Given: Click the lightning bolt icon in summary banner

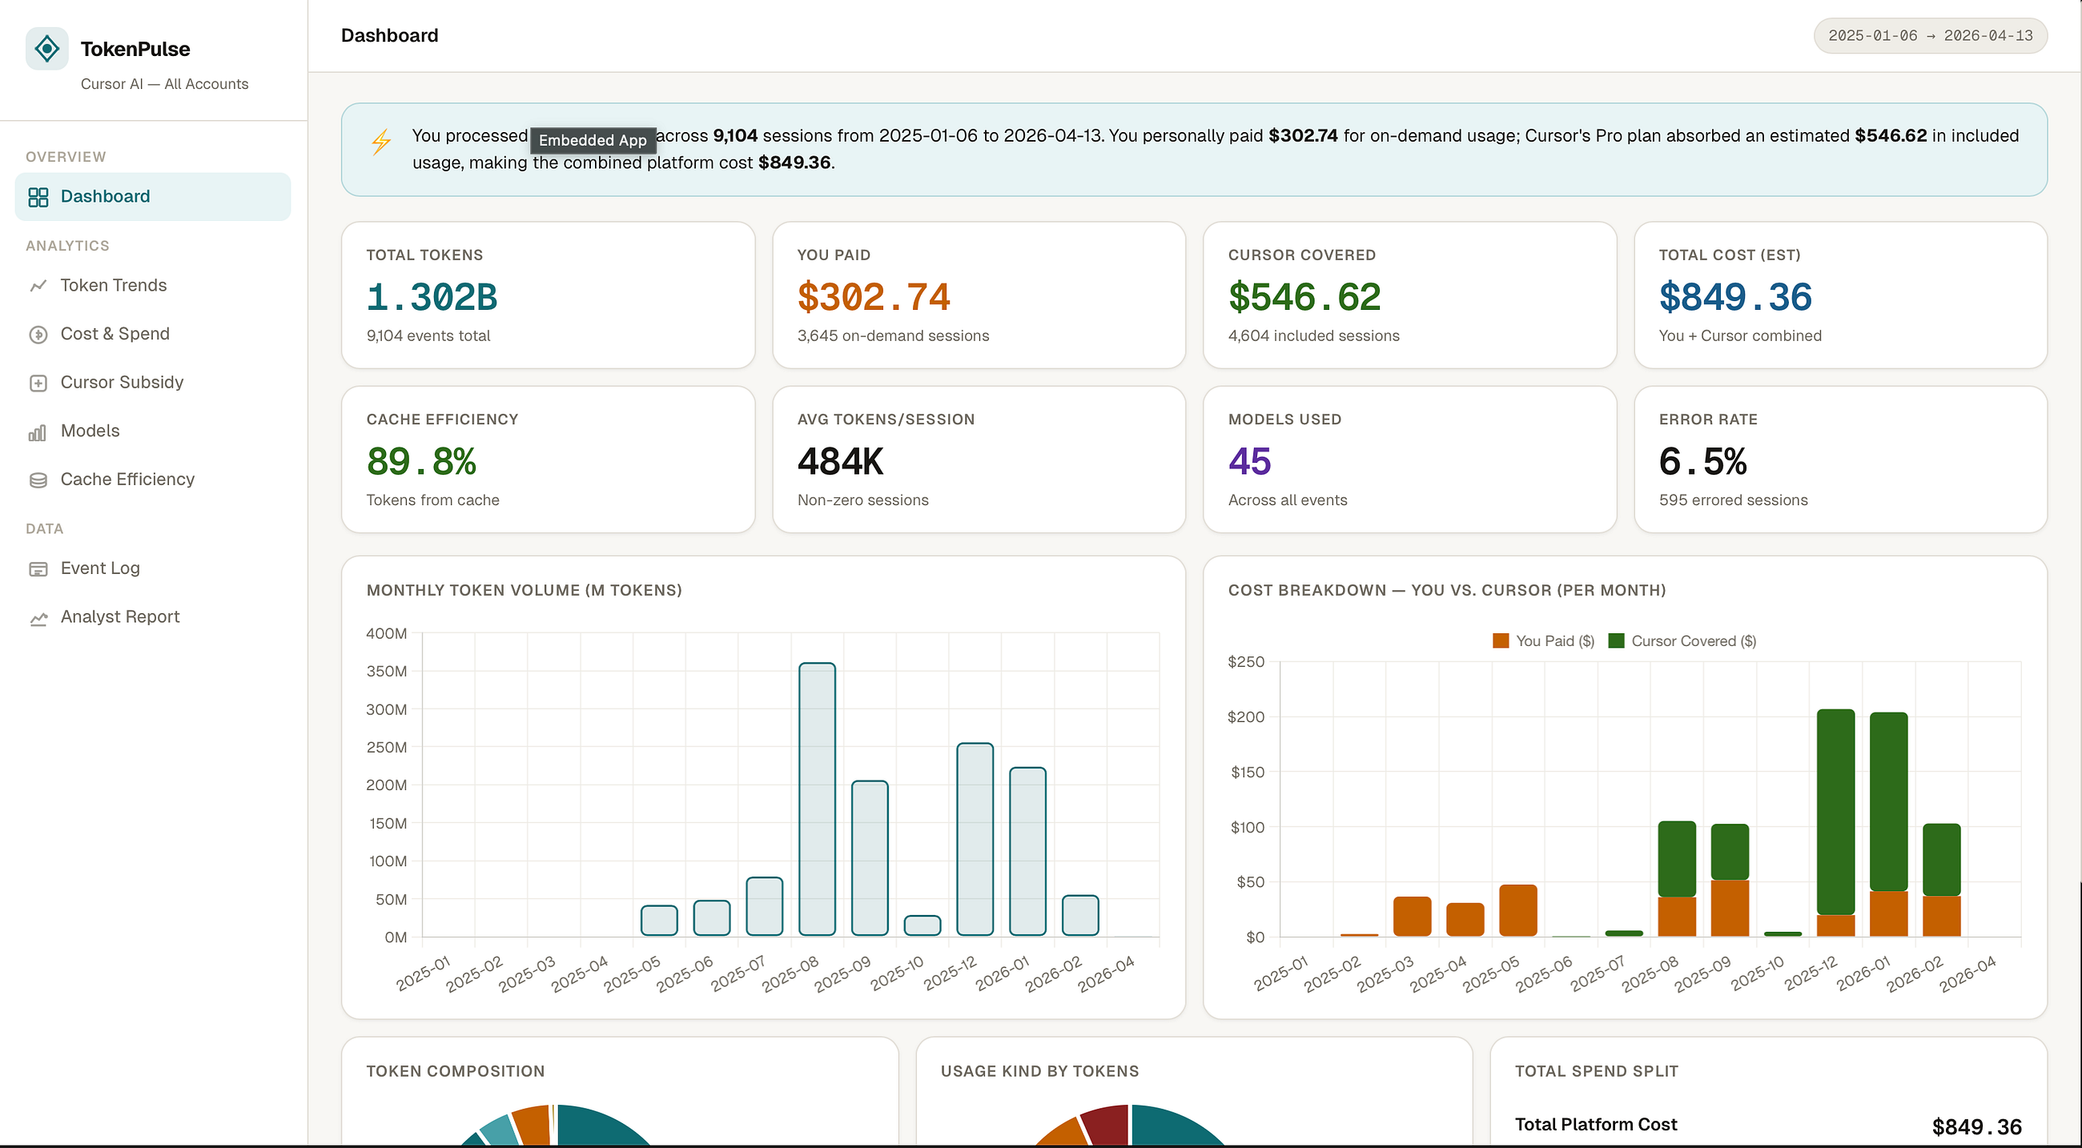Looking at the screenshot, I should [x=381, y=142].
